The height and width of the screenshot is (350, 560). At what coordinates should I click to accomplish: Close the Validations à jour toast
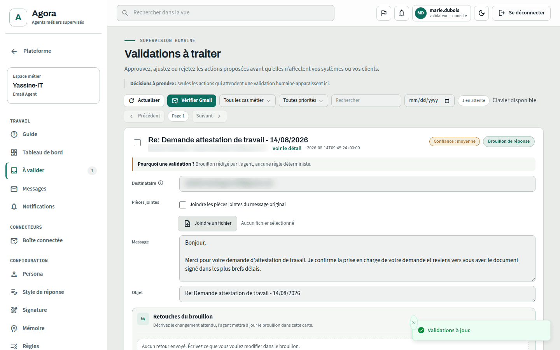click(x=414, y=323)
